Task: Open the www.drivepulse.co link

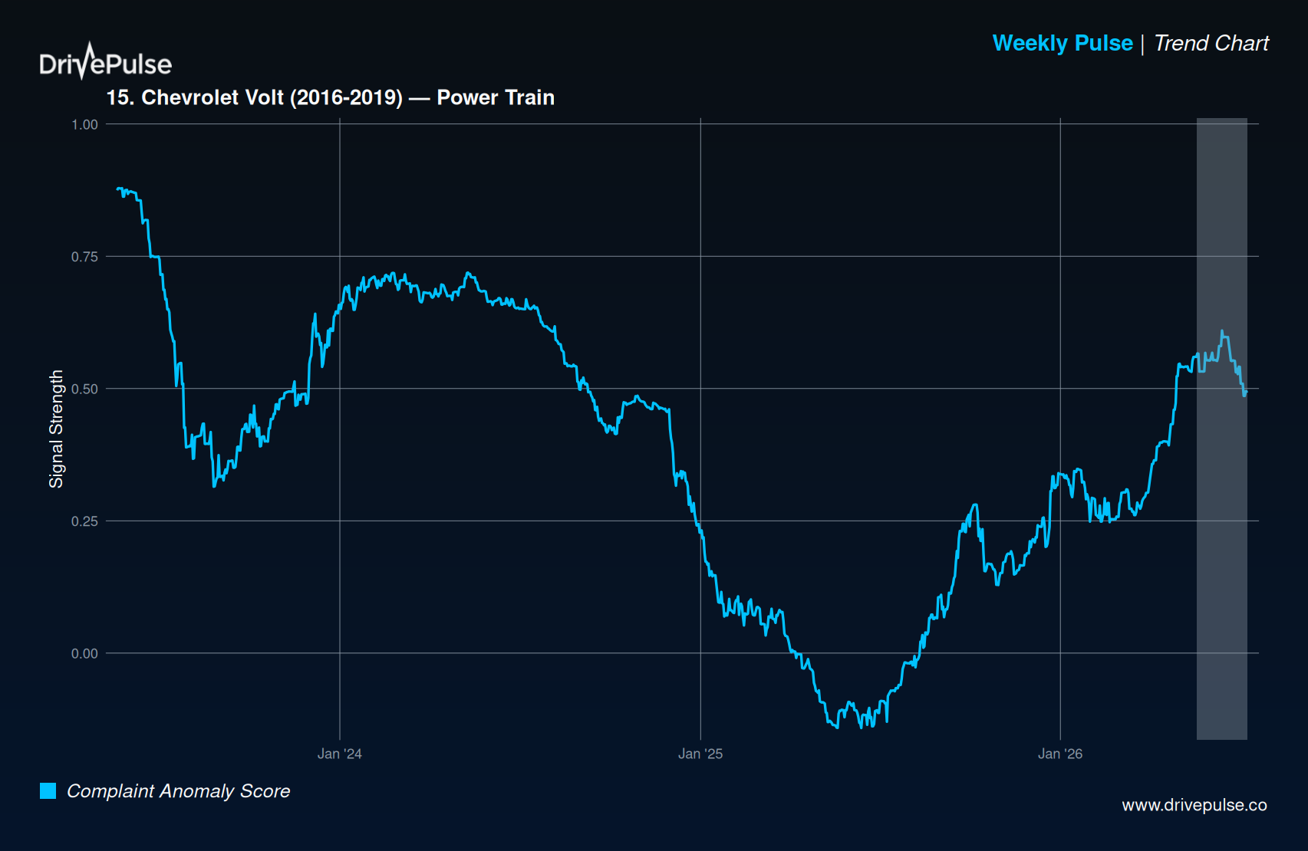Action: click(1194, 805)
